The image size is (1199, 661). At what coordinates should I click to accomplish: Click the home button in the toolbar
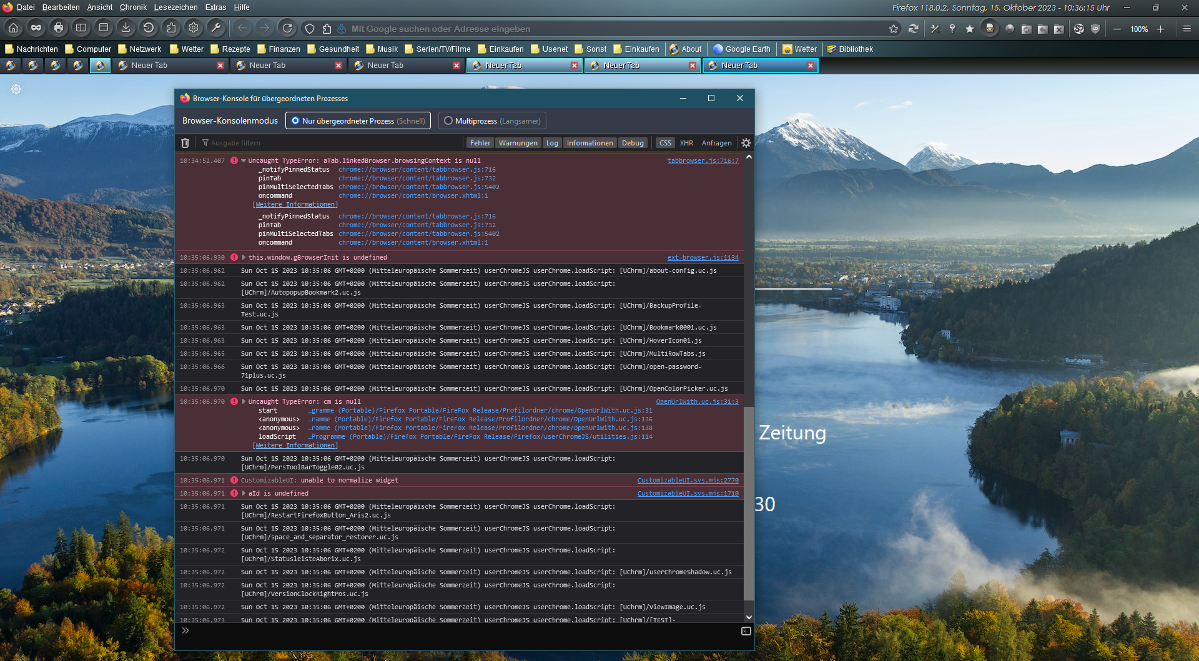click(13, 28)
